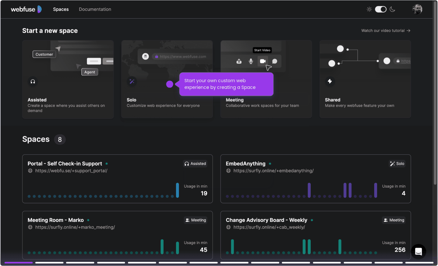Image resolution: width=438 pixels, height=266 pixels.
Task: Click the lightning bolt icon on Shared card
Action: click(x=330, y=82)
